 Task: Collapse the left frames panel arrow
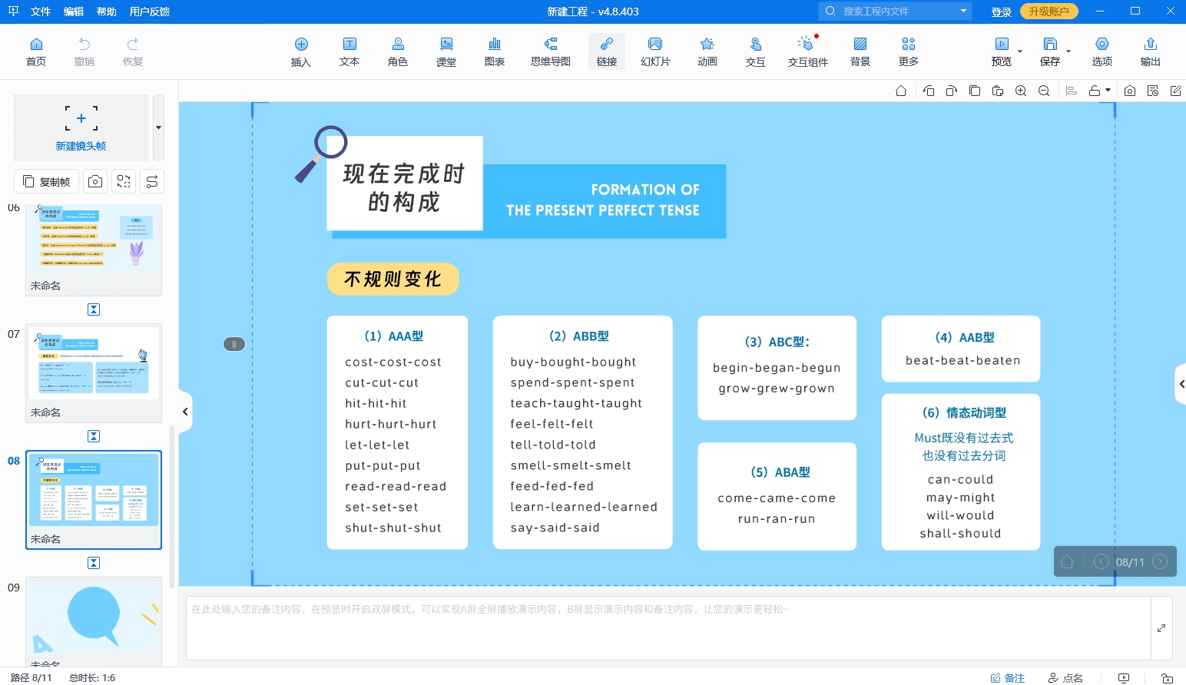click(x=185, y=412)
